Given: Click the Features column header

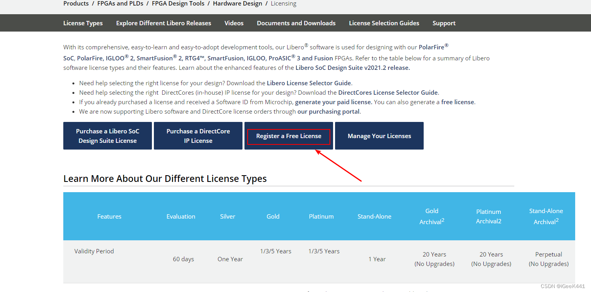Looking at the screenshot, I should tap(109, 216).
